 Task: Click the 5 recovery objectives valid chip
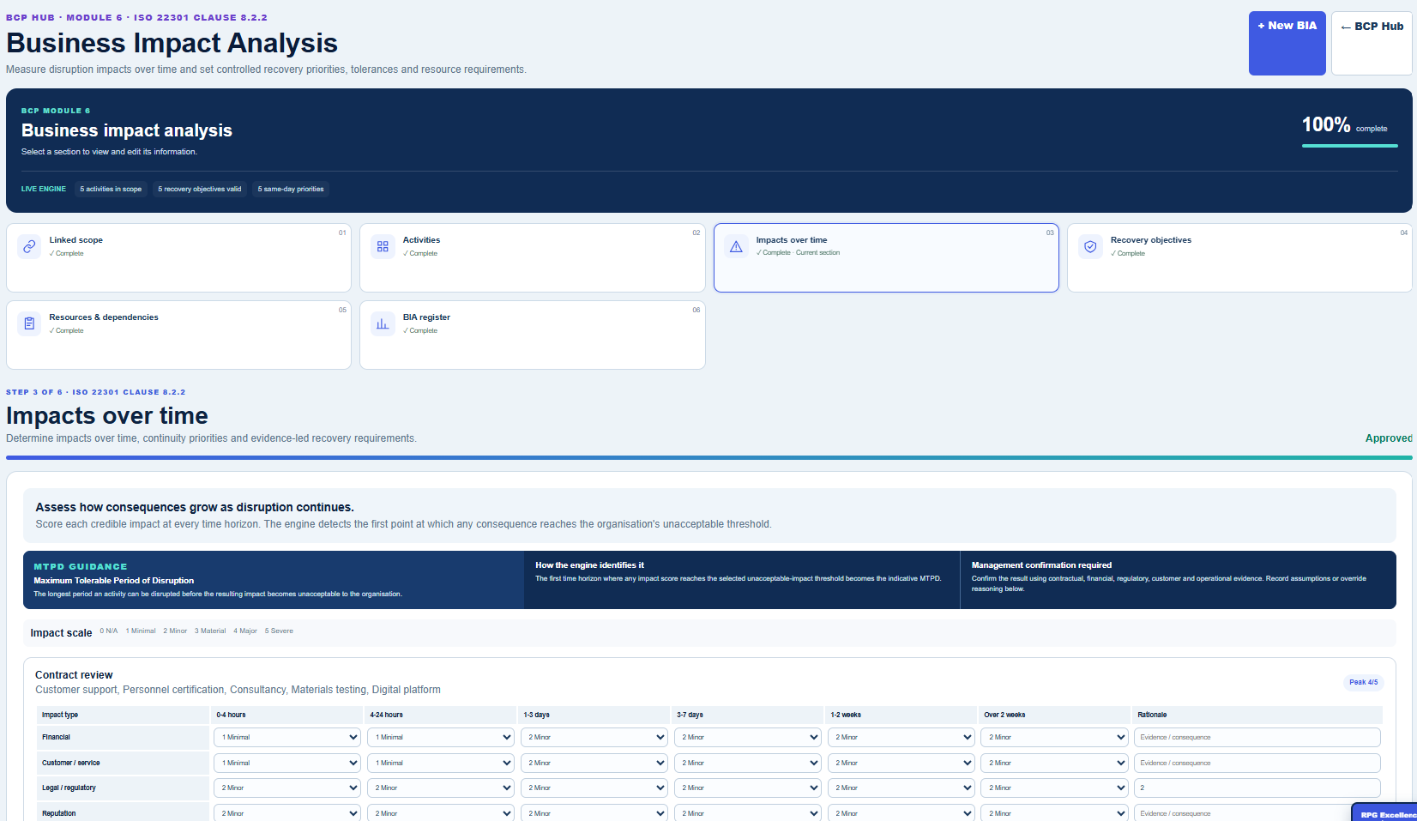(200, 189)
